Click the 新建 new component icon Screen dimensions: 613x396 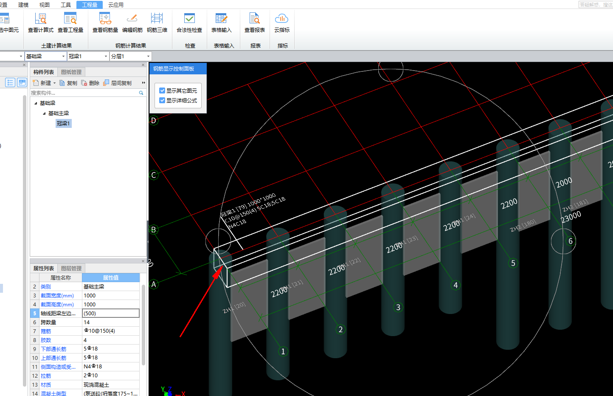[36, 83]
